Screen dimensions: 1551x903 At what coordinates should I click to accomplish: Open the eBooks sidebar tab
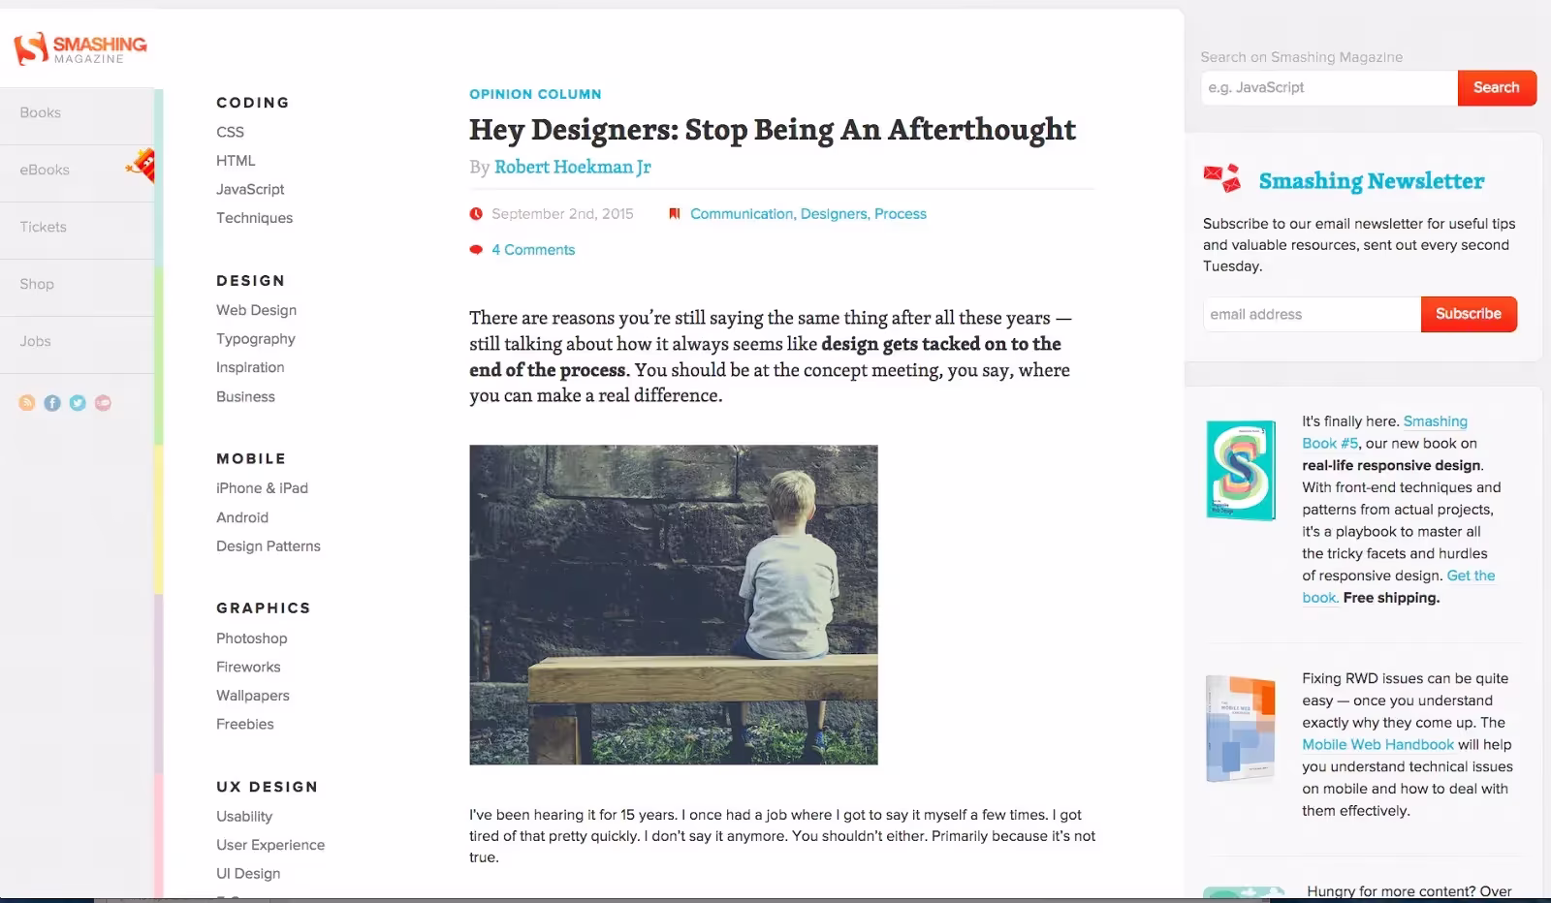pos(78,171)
